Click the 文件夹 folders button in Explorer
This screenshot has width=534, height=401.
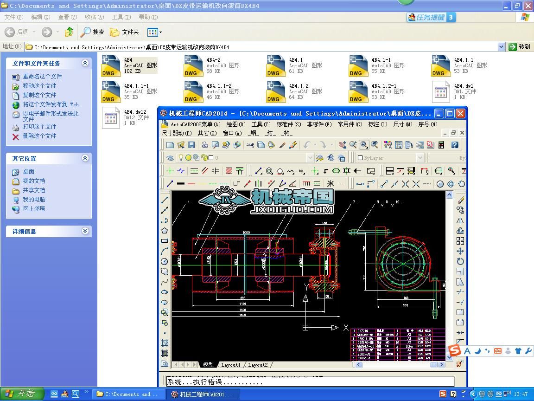[124, 32]
